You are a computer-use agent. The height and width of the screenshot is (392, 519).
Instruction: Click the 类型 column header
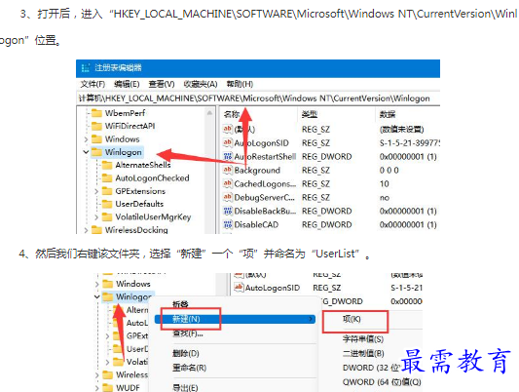coord(309,115)
